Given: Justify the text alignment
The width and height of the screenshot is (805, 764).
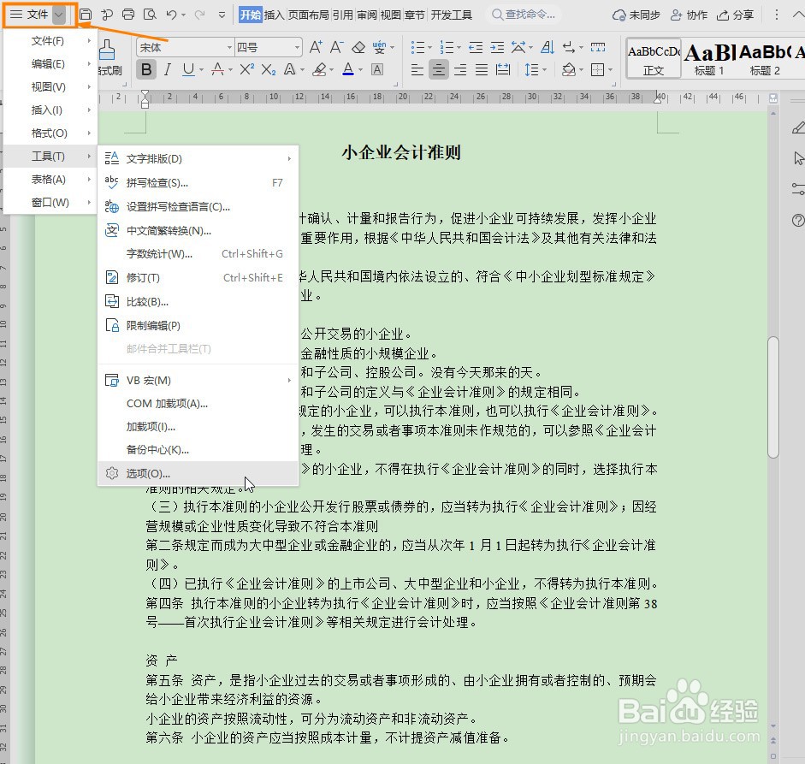Looking at the screenshot, I should (x=482, y=70).
